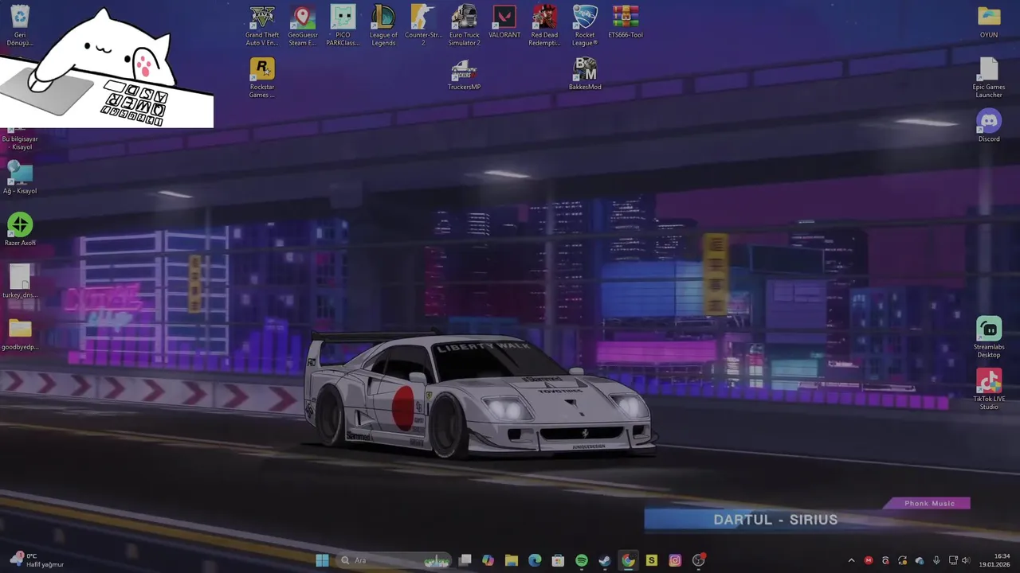Open Red Dead Redemption shortcut
1020x573 pixels.
coord(544,25)
